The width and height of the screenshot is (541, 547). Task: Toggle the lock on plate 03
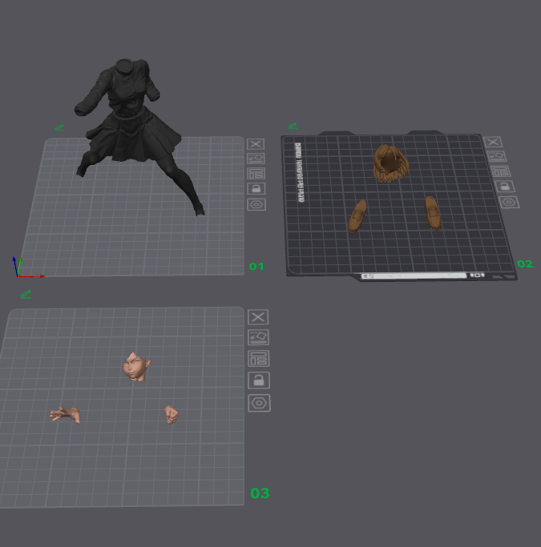[259, 380]
